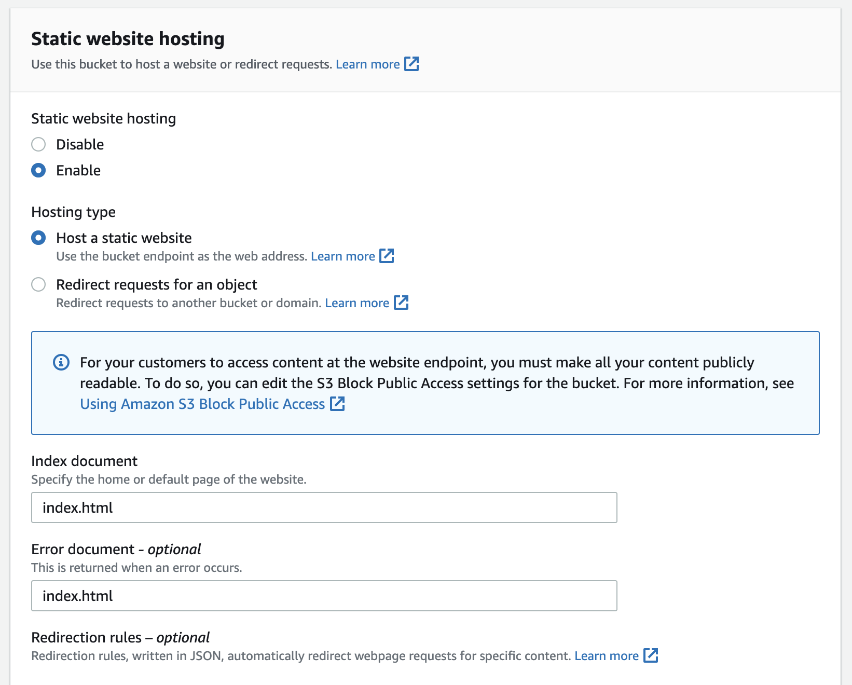Click the Hosting type label
This screenshot has width=852, height=685.
click(x=74, y=212)
